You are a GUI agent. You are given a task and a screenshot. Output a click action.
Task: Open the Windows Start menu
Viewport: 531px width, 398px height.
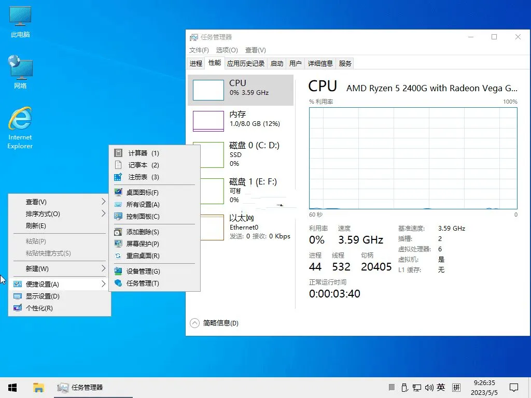tap(12, 387)
